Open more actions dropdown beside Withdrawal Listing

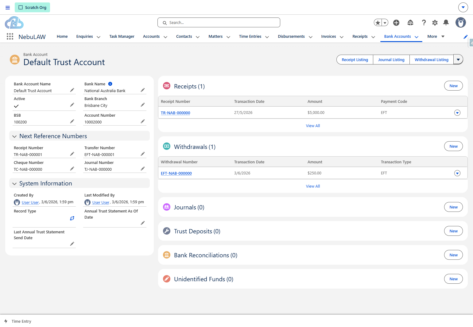458,60
